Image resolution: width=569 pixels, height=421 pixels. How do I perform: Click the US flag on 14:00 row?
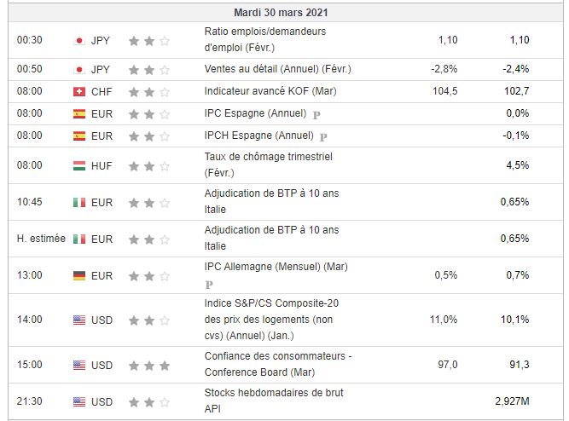79,320
